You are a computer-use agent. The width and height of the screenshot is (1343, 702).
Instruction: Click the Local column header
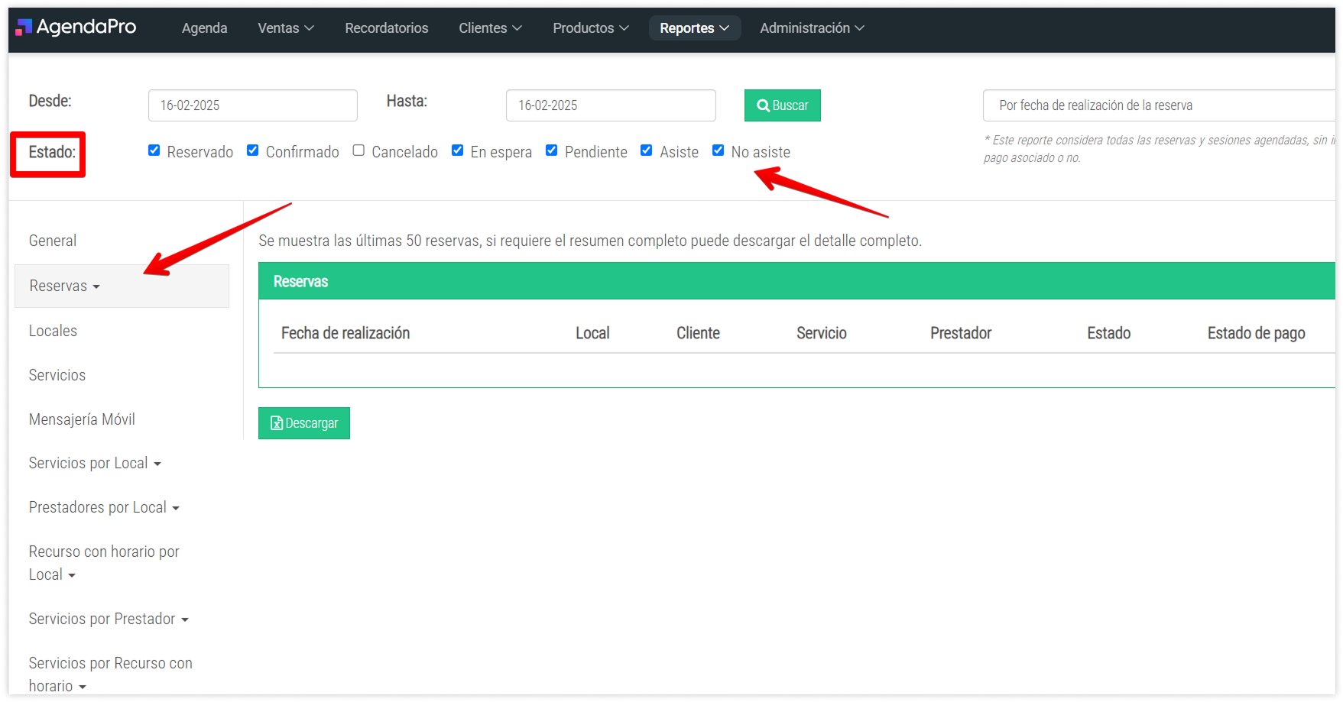(x=592, y=333)
